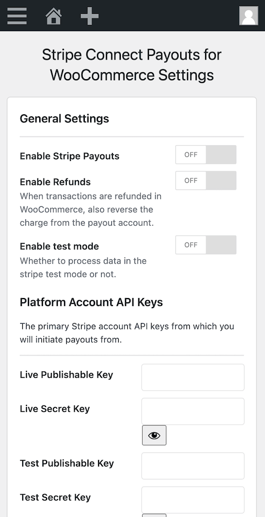Turn on the Enable Refunds switch

point(206,180)
